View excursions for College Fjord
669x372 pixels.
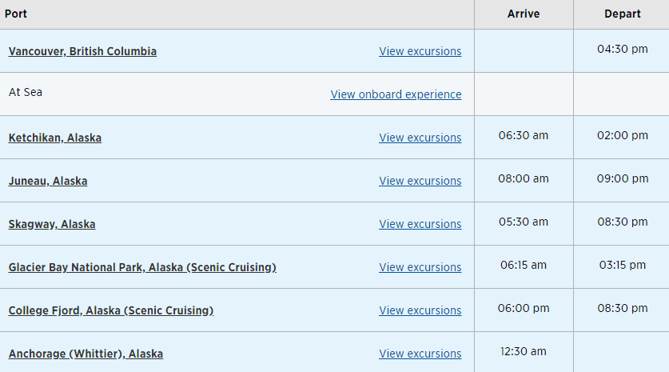coord(420,310)
